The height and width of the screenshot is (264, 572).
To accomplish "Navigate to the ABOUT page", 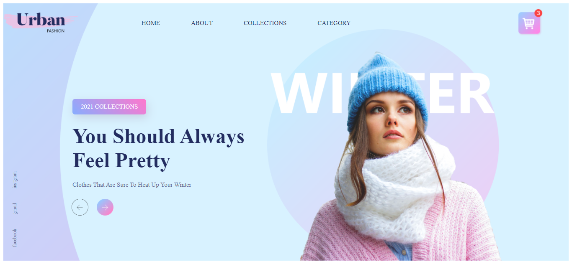I will point(202,23).
